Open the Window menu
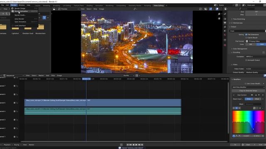This screenshot has width=266, height=149. pyautogui.click(x=22, y=5)
